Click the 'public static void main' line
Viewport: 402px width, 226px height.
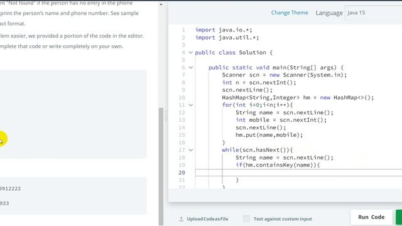click(276, 68)
